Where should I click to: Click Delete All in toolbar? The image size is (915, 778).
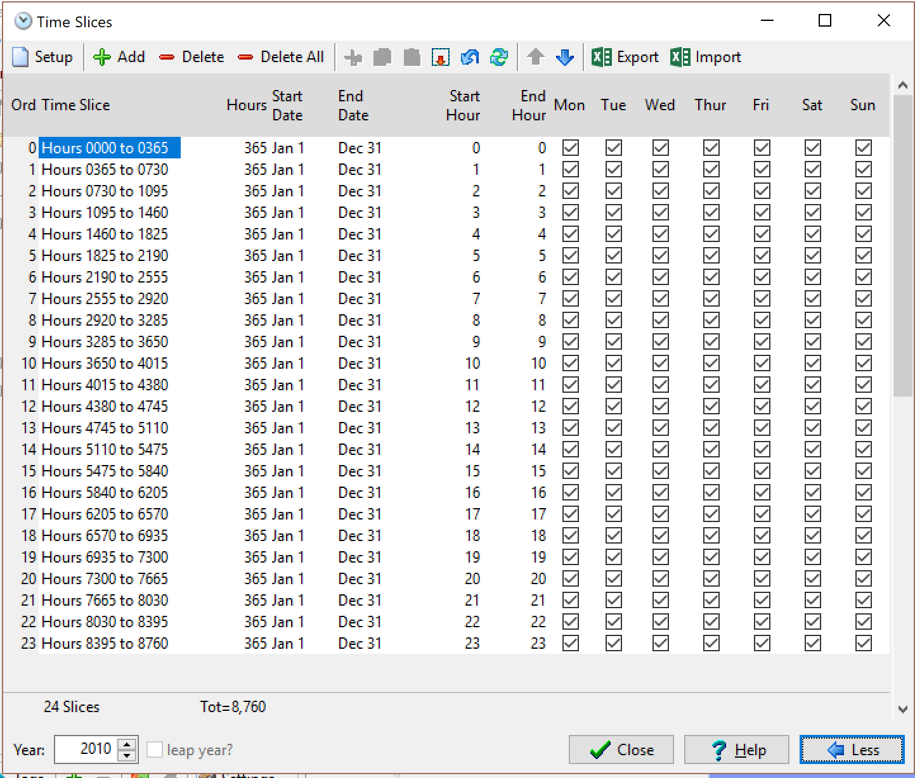pos(281,57)
